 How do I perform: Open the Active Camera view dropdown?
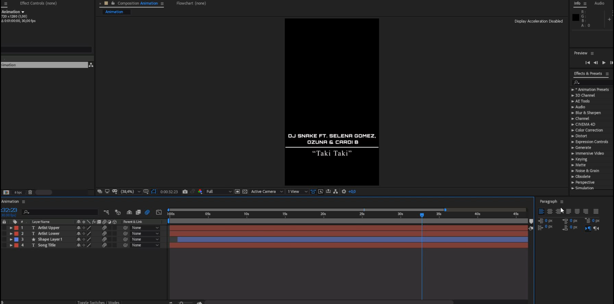pos(267,192)
